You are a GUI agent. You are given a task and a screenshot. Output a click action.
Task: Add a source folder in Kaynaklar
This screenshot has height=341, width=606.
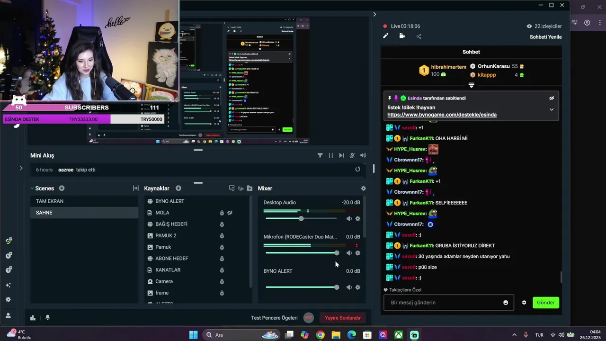coord(250,188)
